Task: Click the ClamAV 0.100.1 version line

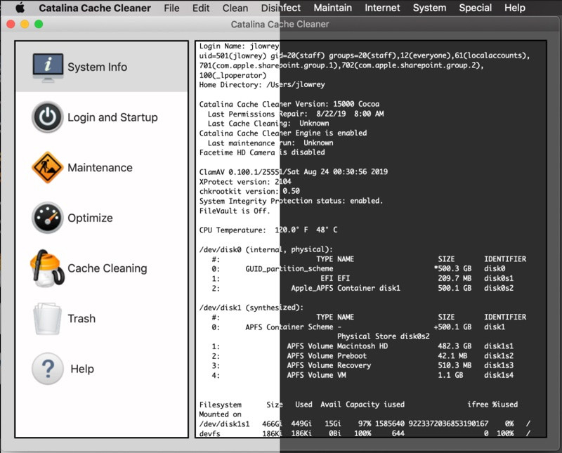Action: (293, 171)
